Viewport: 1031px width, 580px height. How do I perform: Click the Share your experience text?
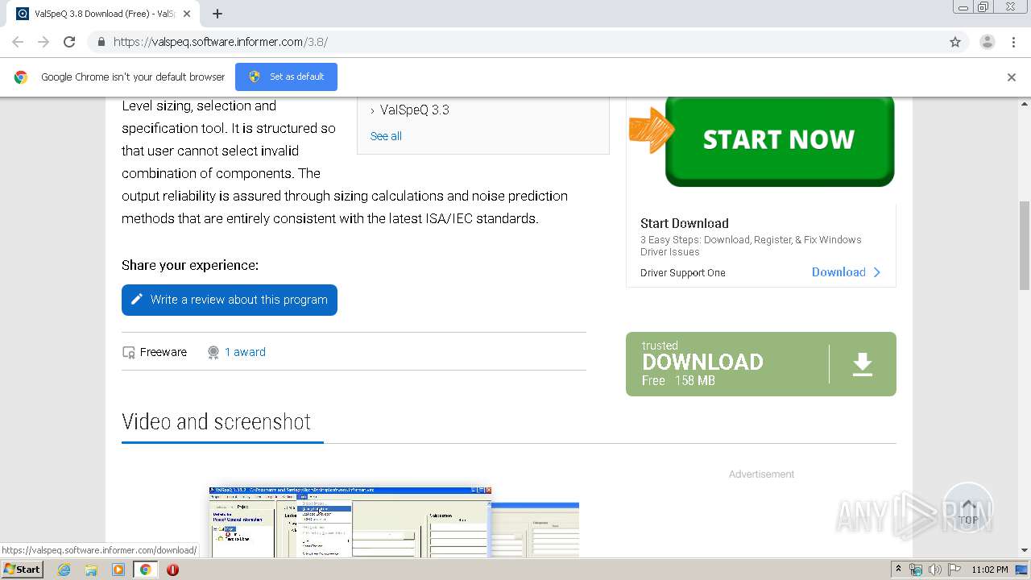tap(190, 265)
